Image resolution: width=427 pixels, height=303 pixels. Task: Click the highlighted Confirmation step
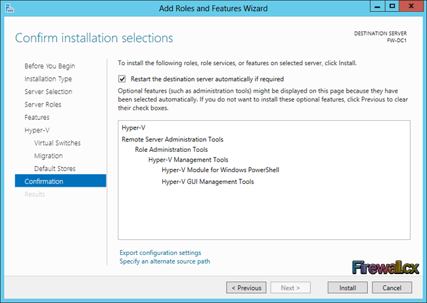pos(60,181)
